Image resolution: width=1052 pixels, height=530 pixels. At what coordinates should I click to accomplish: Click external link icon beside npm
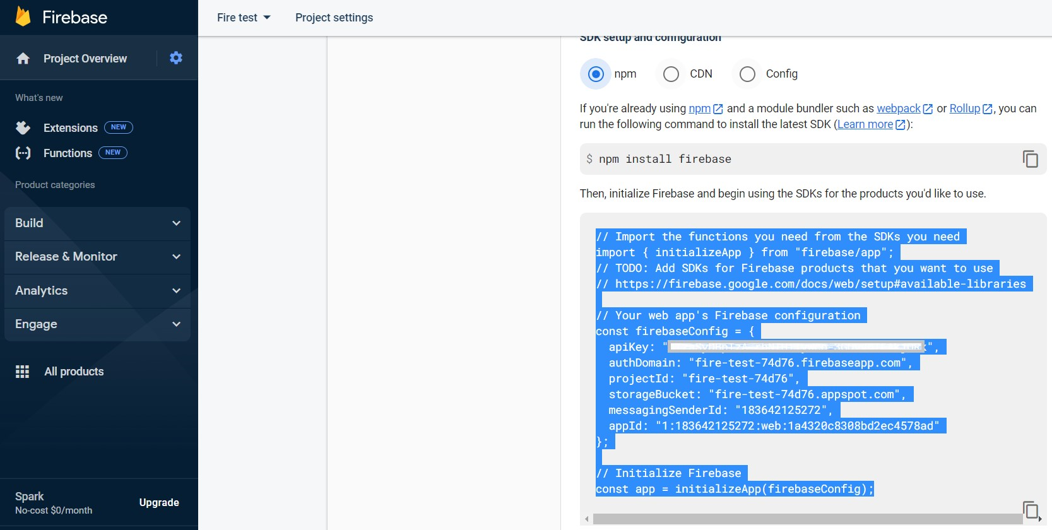tap(718, 109)
